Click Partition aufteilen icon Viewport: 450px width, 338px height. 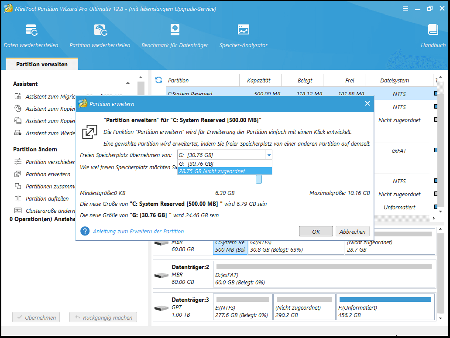[x=18, y=198]
